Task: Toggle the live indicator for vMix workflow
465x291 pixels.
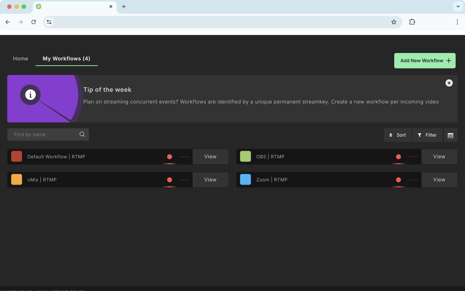Action: [170, 180]
